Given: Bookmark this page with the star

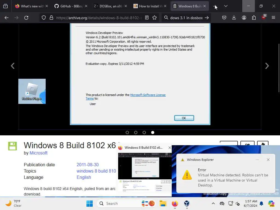Looking at the screenshot, I should point(154,18).
